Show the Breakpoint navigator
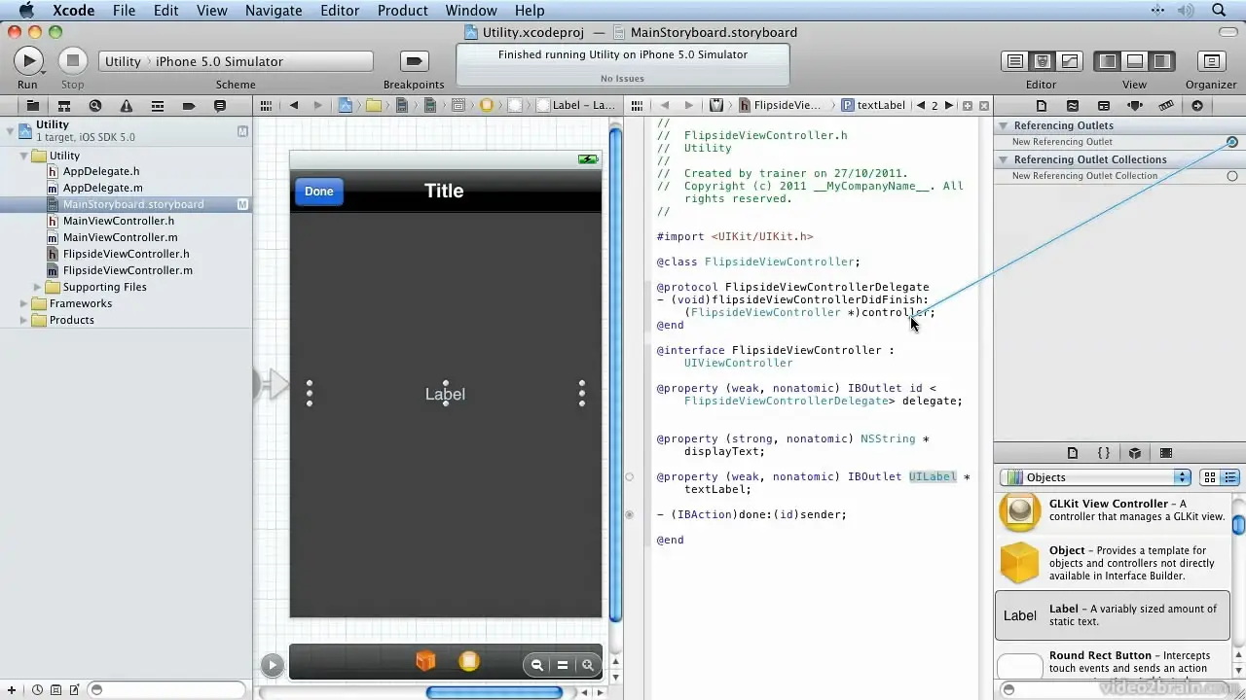Screen dimensions: 1246x700 pyautogui.click(x=189, y=105)
